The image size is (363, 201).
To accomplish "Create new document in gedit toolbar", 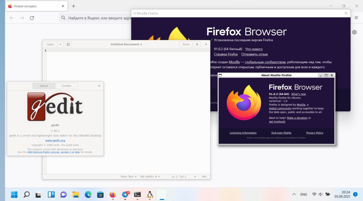I will (68, 44).
